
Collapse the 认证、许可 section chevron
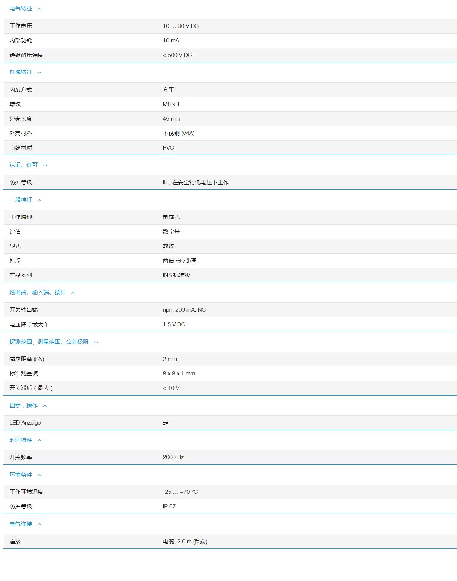point(45,165)
